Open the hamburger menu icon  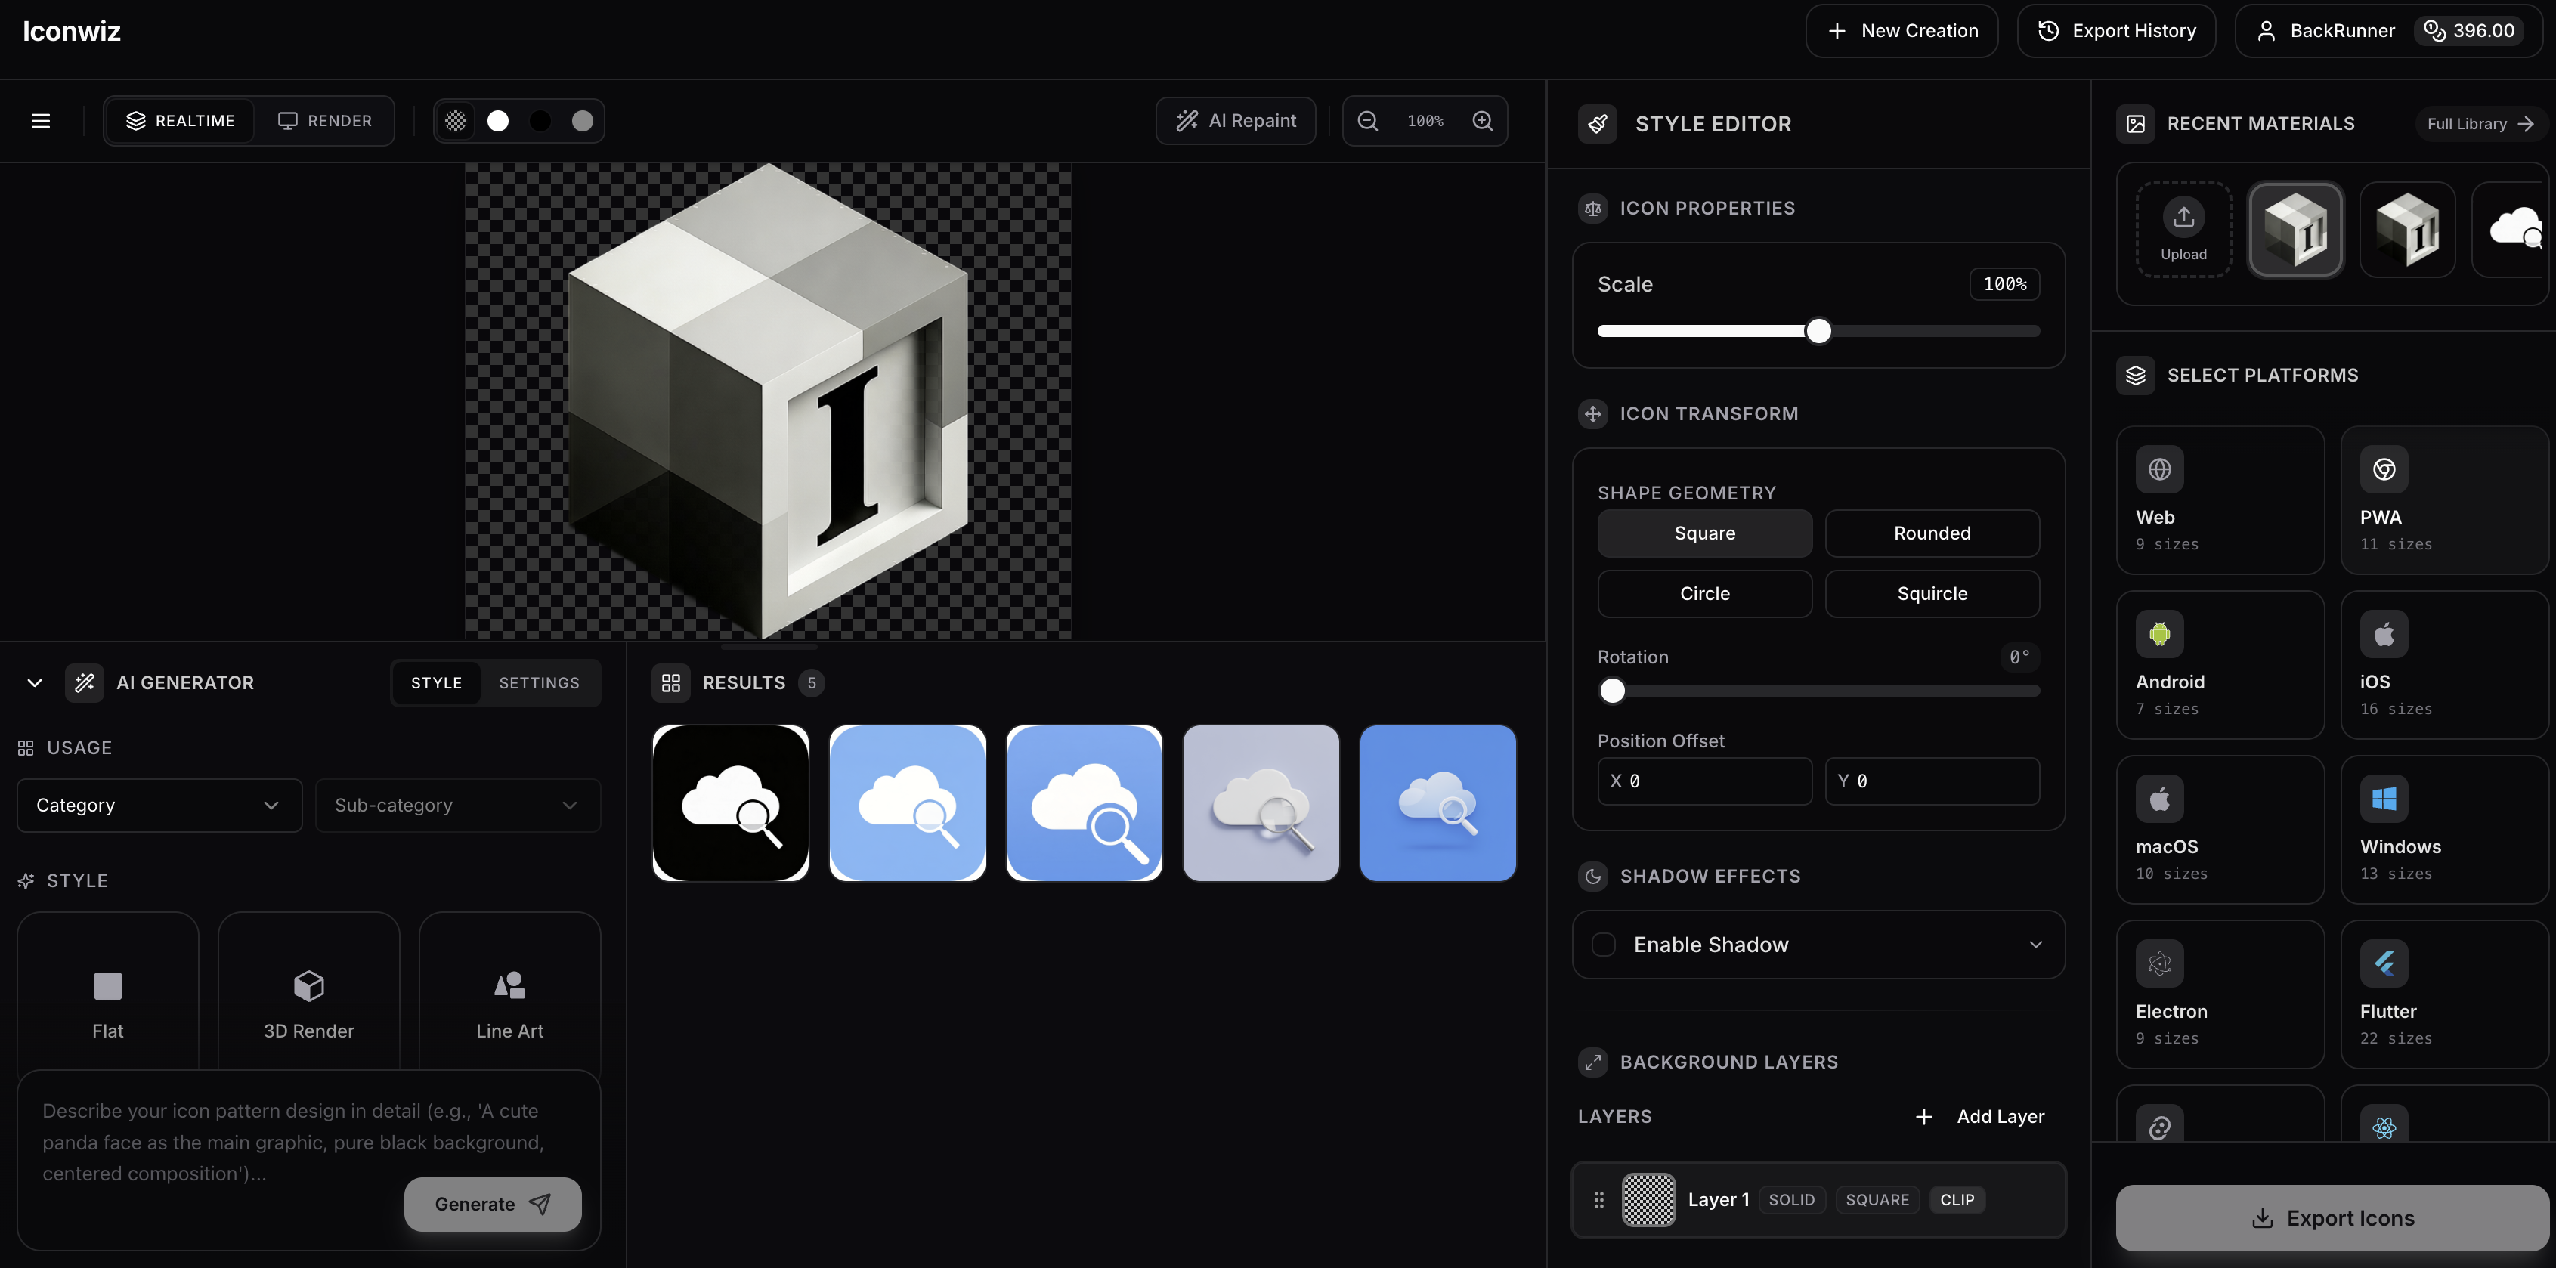click(40, 120)
